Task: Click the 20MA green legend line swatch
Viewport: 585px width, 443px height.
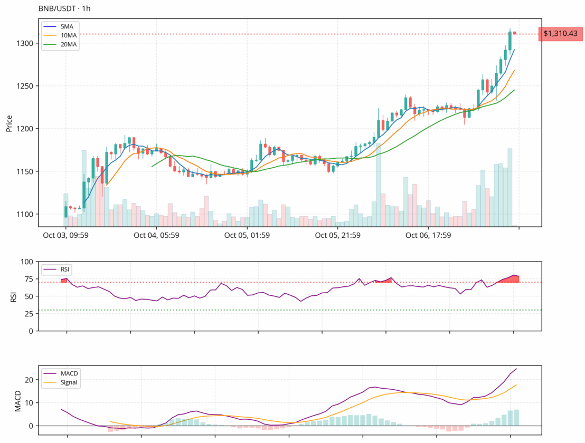Action: click(x=52, y=44)
